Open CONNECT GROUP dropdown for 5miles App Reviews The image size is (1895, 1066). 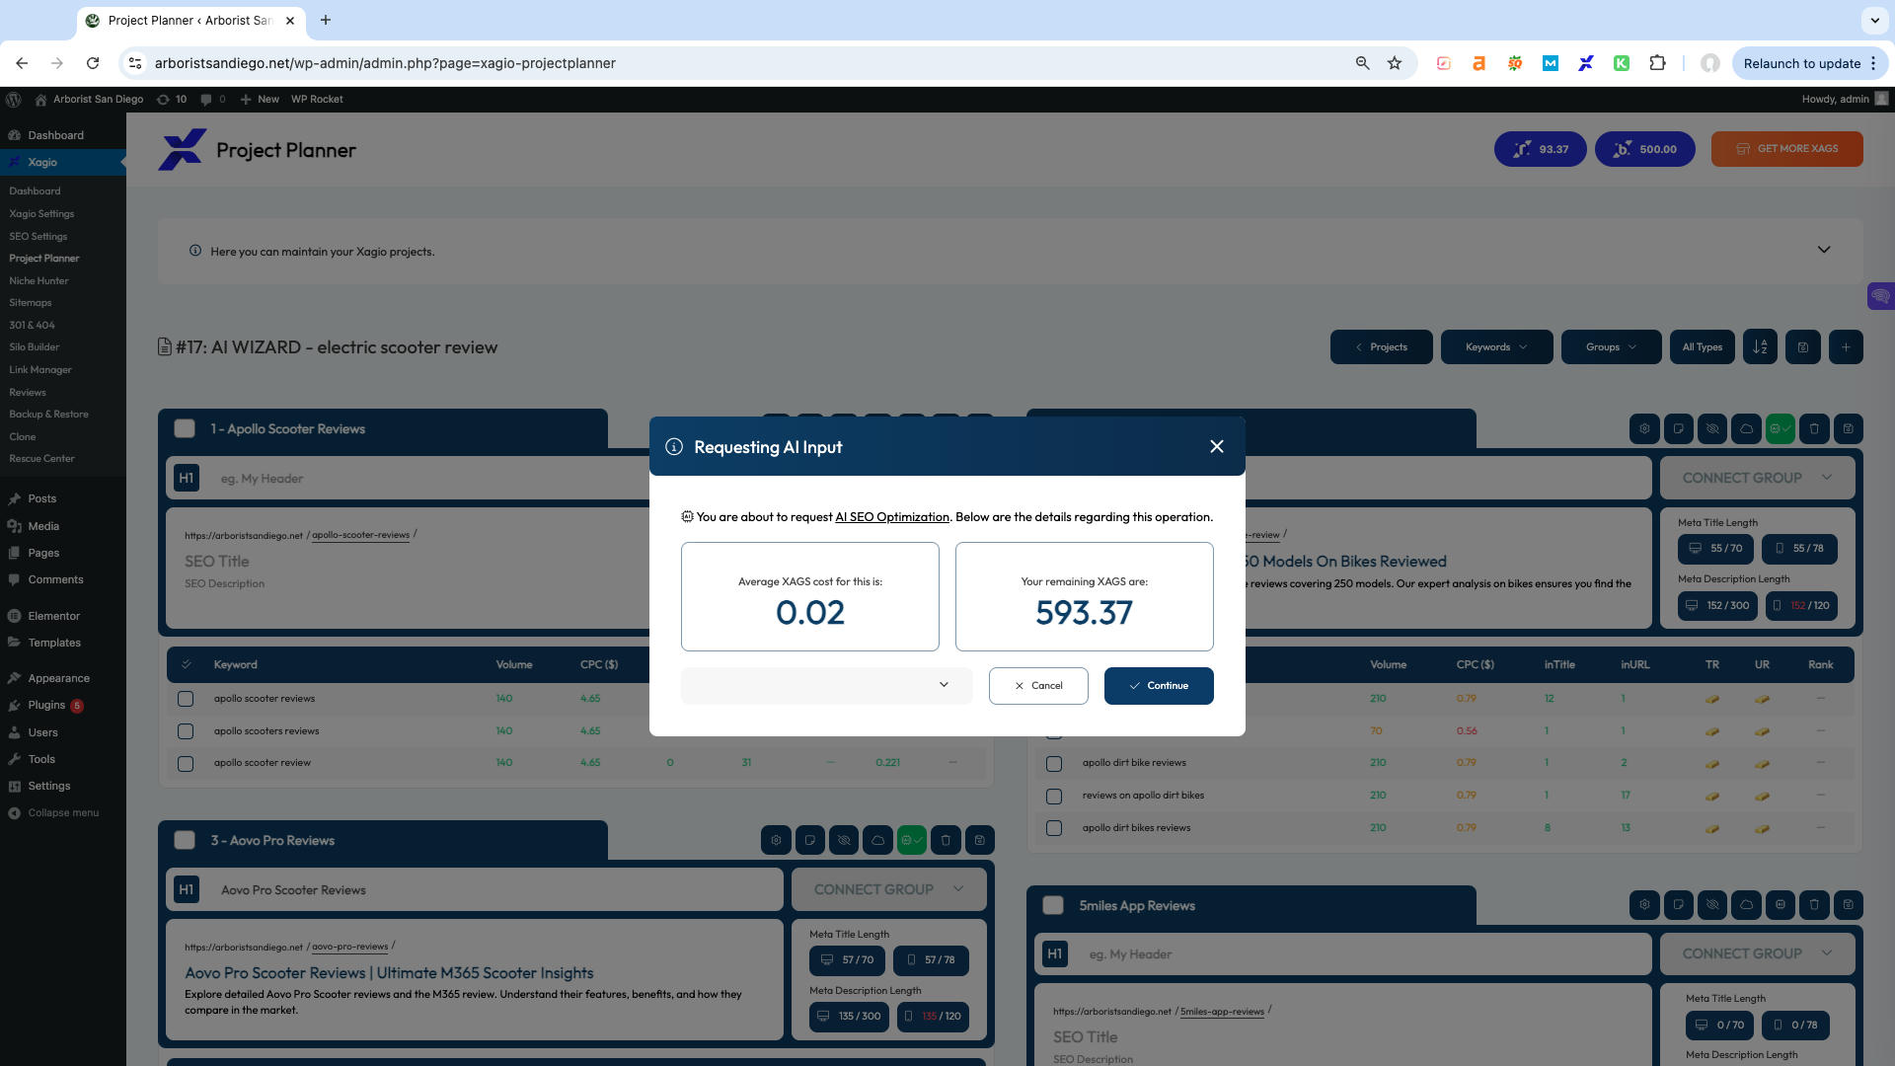[1757, 953]
